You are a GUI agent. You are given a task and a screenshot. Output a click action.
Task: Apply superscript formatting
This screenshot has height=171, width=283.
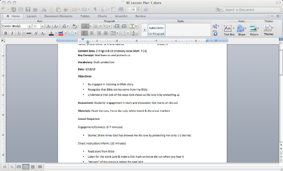click(36, 33)
